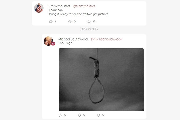Viewport: 180px width, 120px height.
Task: Click the Michael Southwood display name
Action: pyautogui.click(x=73, y=39)
